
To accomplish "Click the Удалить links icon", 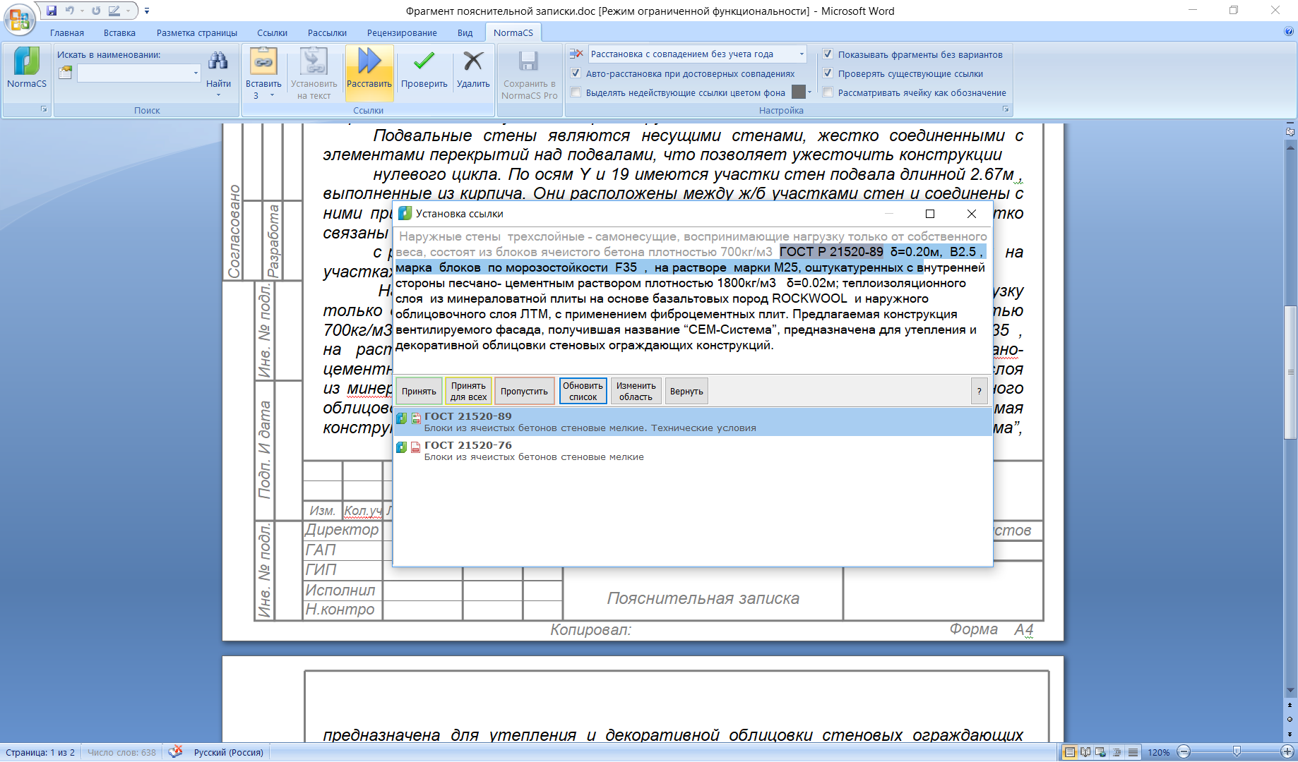I will (x=473, y=62).
